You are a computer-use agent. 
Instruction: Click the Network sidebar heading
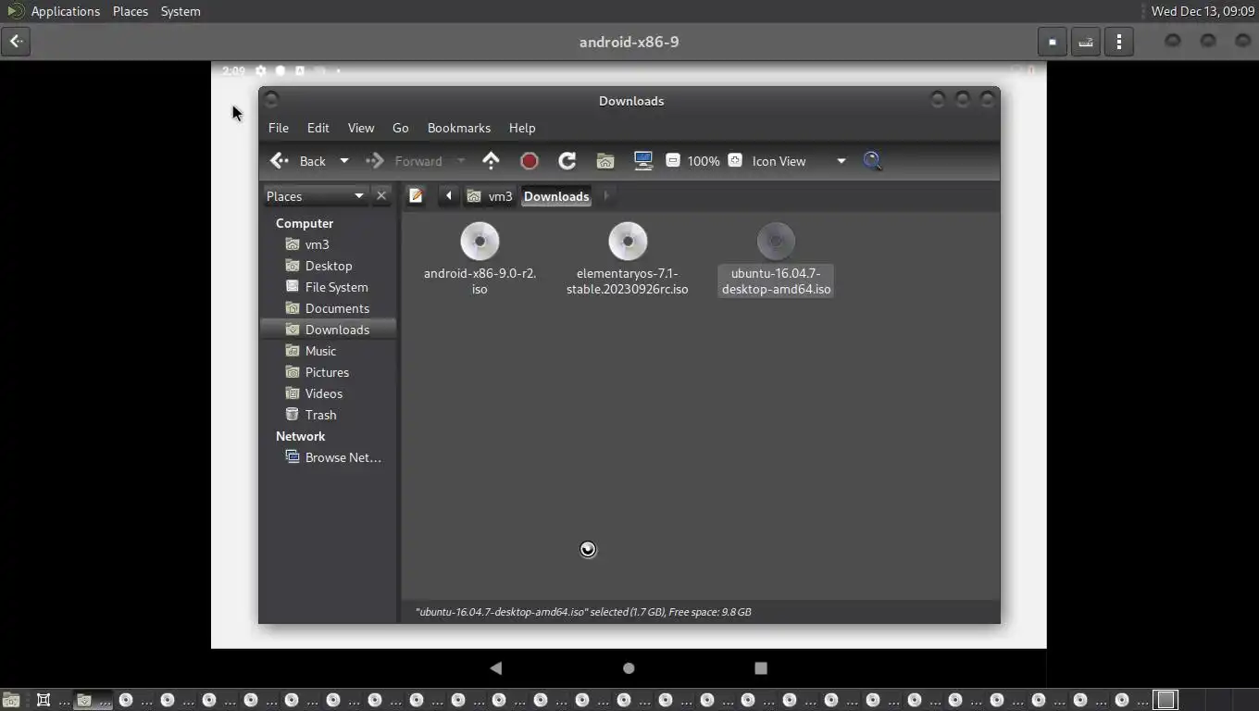[300, 436]
